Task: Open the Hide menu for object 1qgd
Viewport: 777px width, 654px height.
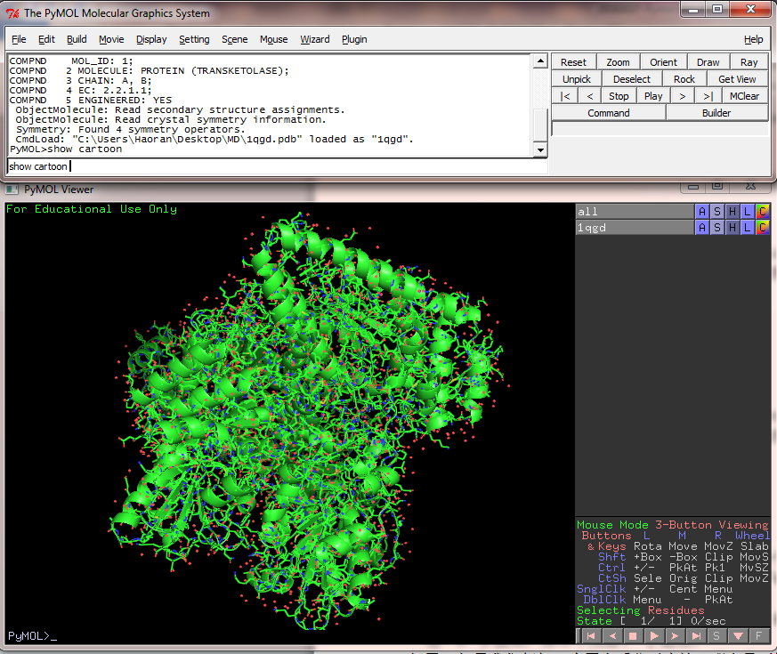Action: 732,228
